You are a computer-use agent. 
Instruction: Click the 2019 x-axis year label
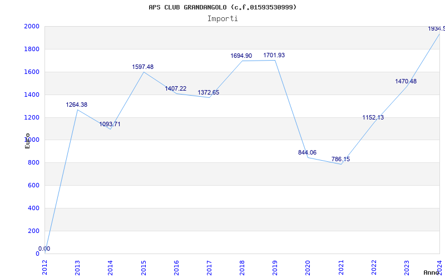[275, 267]
